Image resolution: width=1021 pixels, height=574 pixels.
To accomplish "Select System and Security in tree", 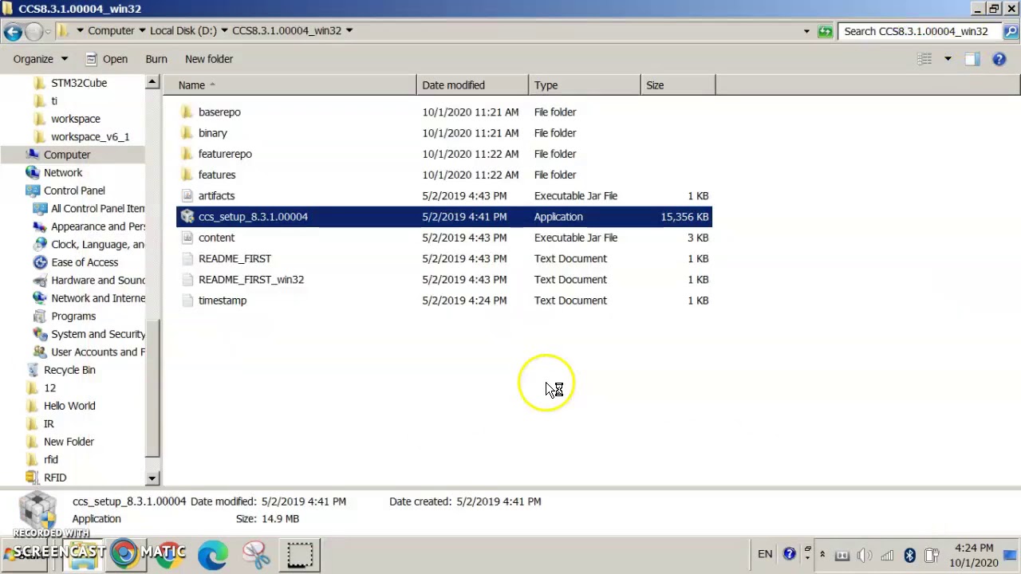I will tap(98, 334).
